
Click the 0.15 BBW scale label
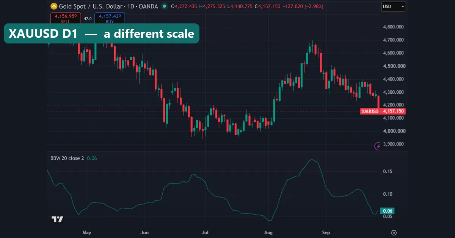(x=388, y=172)
